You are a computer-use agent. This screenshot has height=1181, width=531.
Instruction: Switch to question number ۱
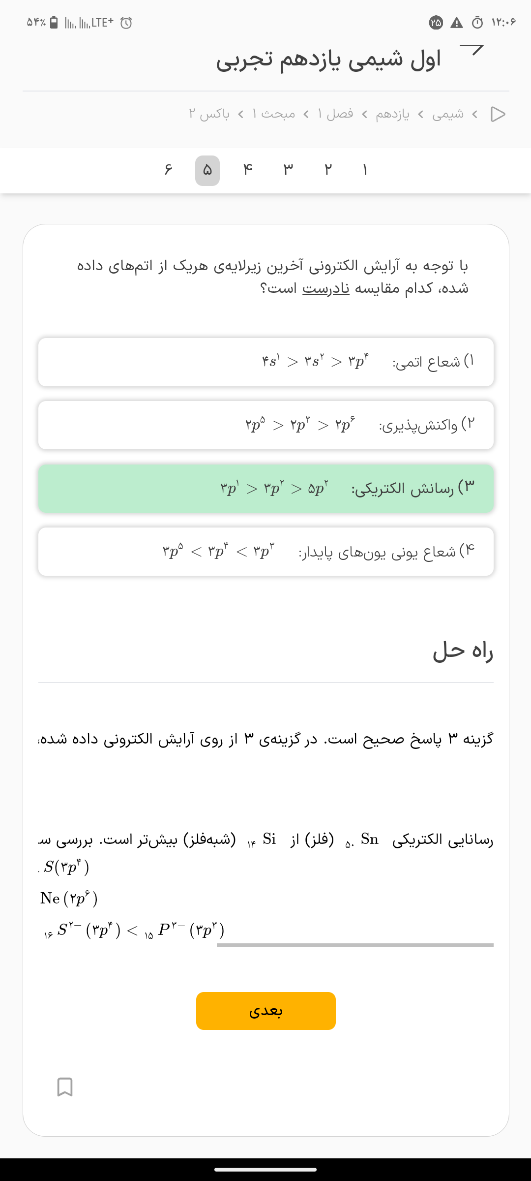click(365, 170)
